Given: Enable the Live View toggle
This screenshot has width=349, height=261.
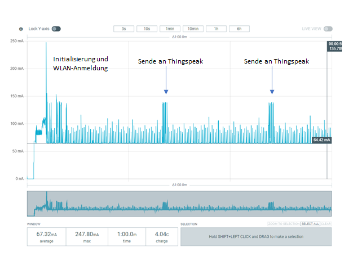Looking at the screenshot, I should pos(328,29).
